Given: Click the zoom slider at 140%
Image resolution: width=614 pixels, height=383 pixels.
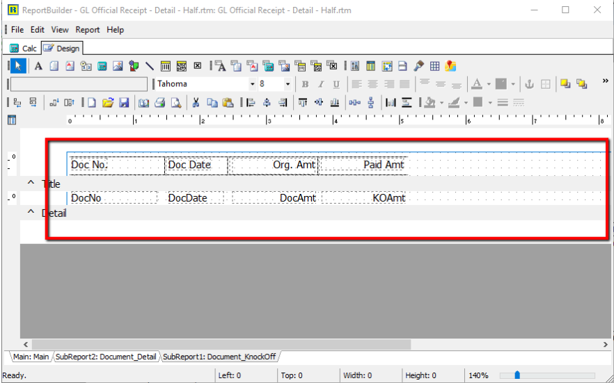Looking at the screenshot, I should [x=517, y=375].
